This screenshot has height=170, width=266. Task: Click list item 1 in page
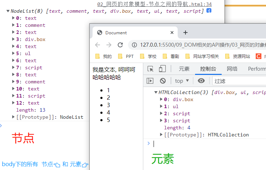click(x=108, y=90)
